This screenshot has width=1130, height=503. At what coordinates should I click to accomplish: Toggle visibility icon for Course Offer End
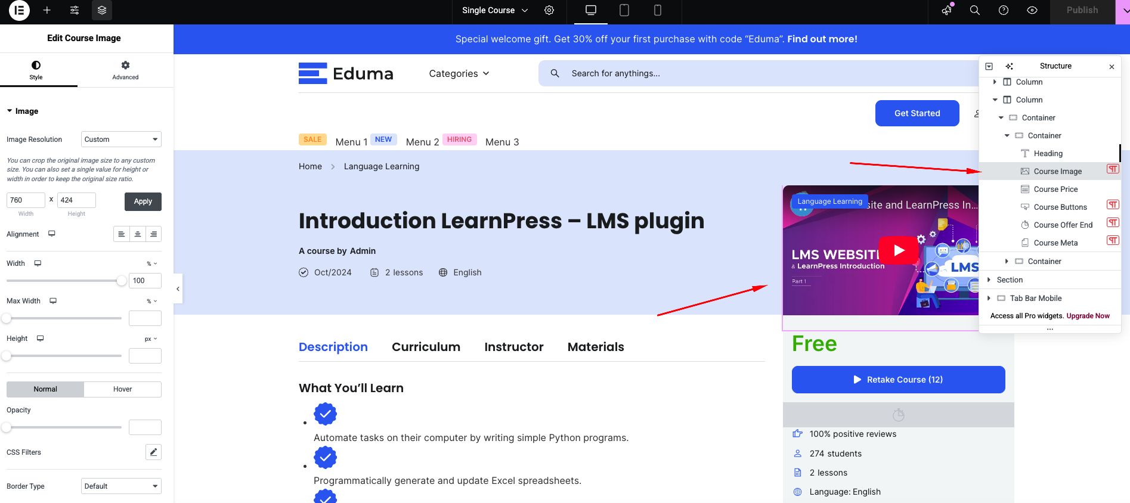coord(1113,223)
